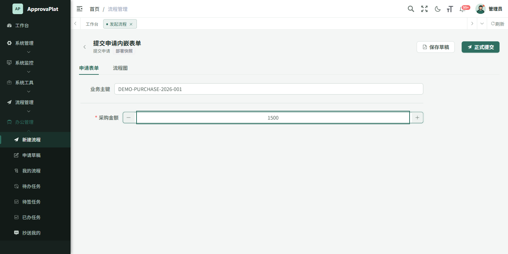Click the 部署快照 tag
The image size is (508, 254).
point(124,51)
